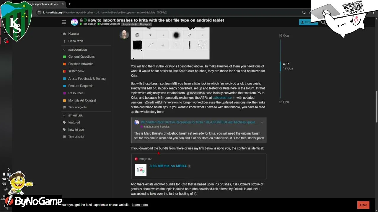Viewport: 378px width, 212px height.
Task: Click the click-count badge beside cubebrush.co
Action: (x=234, y=98)
